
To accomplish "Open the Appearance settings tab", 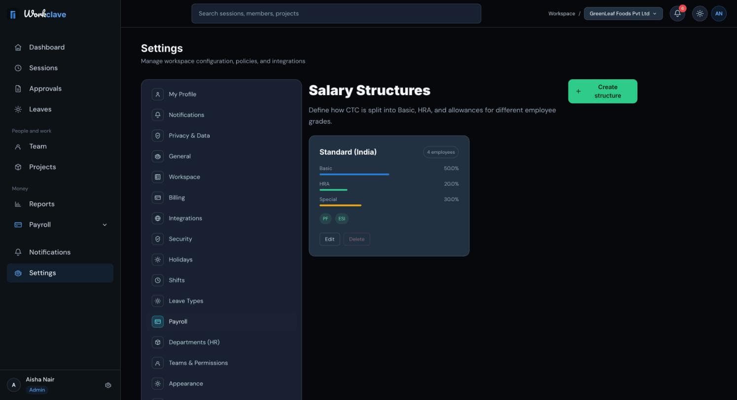I will coord(221,384).
